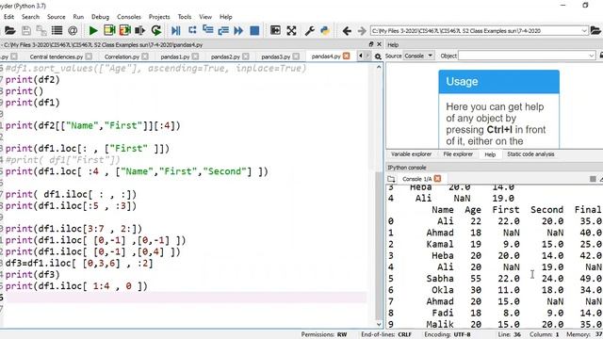Open file using the folder icon
Image resolution: width=603 pixels, height=339 pixels.
pos(10,31)
